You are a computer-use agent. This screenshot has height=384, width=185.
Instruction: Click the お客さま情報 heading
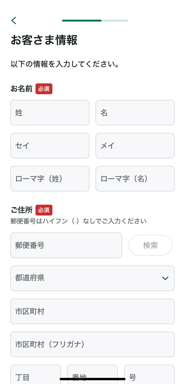(44, 40)
